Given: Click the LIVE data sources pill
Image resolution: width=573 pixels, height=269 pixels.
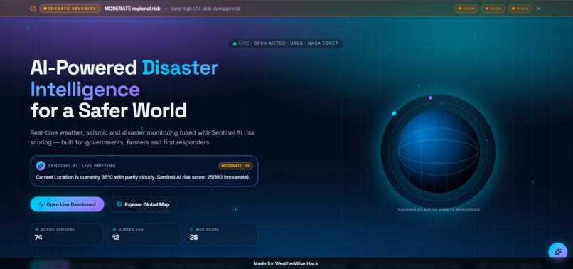Looking at the screenshot, I should (286, 43).
